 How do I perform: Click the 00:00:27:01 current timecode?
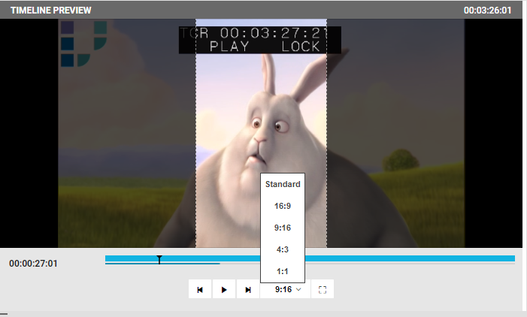33,263
